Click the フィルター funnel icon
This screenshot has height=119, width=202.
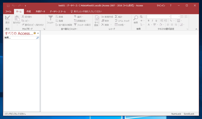pyautogui.click(x=50, y=18)
